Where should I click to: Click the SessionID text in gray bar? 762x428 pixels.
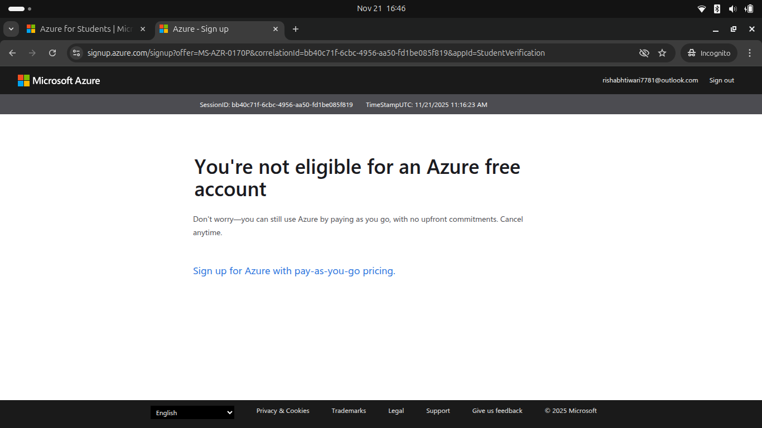tap(276, 105)
